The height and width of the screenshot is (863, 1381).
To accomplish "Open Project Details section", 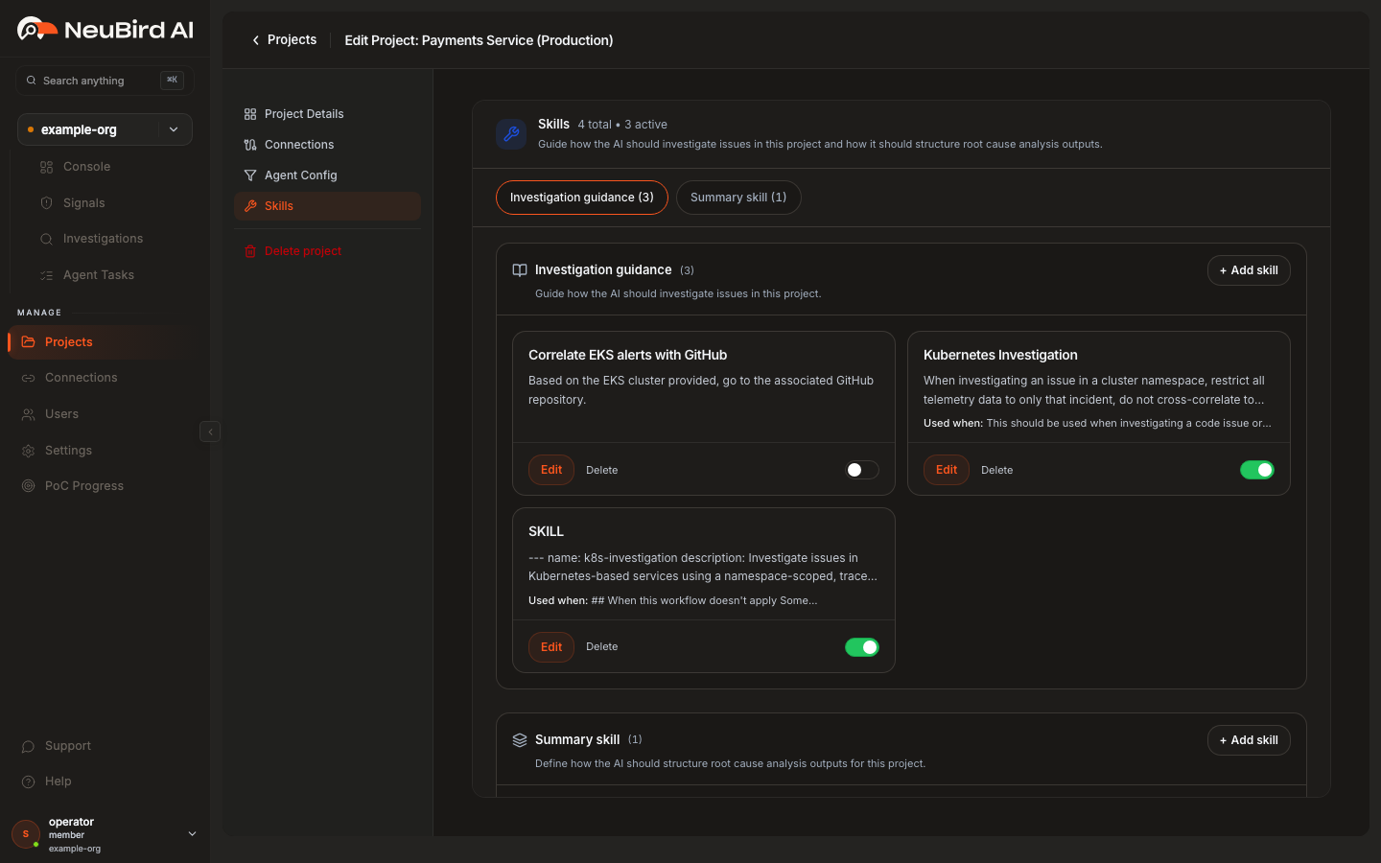I will pyautogui.click(x=327, y=114).
